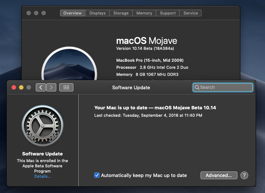Click the Version 10.14 Beta (18A384a) text
Image resolution: width=265 pixels, height=193 pixels.
(x=145, y=49)
